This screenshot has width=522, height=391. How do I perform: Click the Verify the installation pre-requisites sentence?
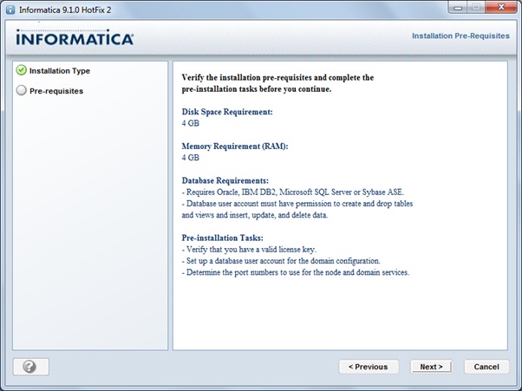click(x=277, y=83)
